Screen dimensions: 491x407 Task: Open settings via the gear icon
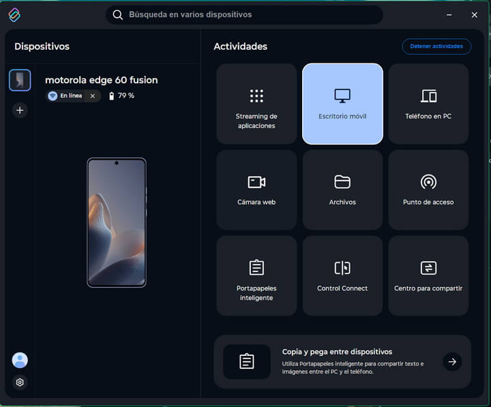tap(20, 382)
